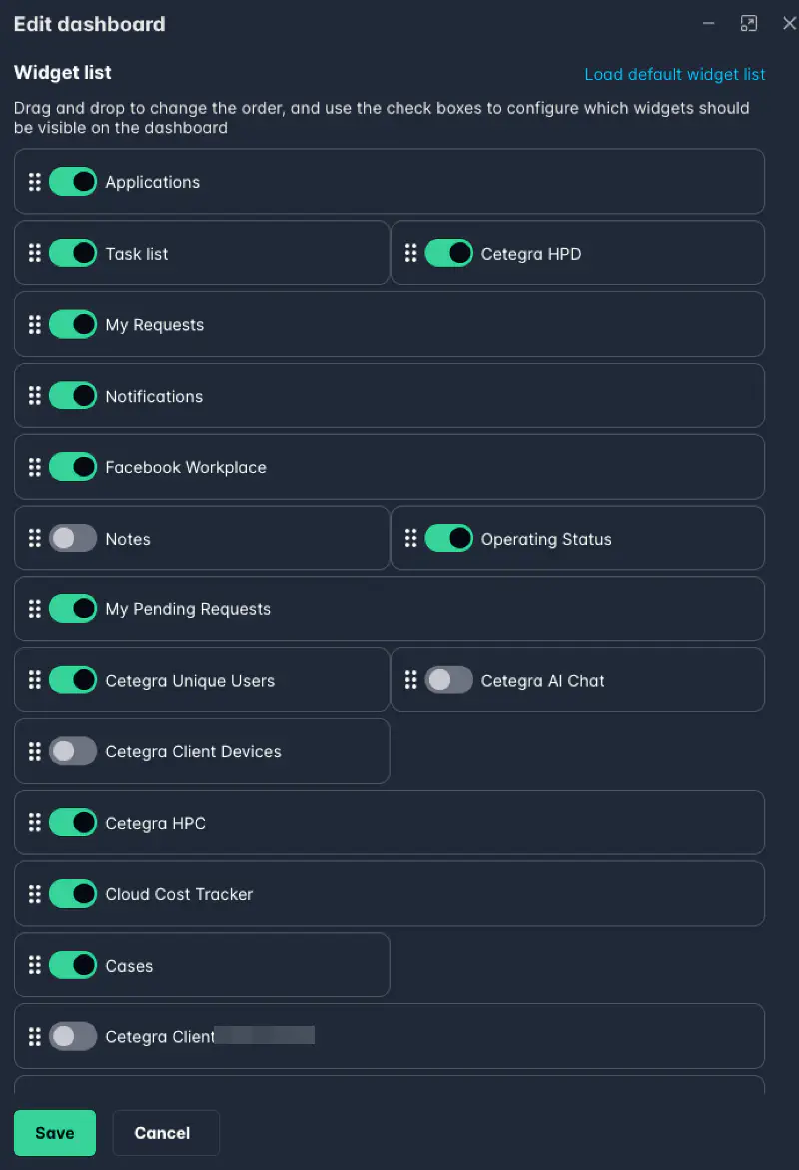Viewport: 799px width, 1170px height.
Task: Select the My Pending Requests row
Action: click(399, 609)
